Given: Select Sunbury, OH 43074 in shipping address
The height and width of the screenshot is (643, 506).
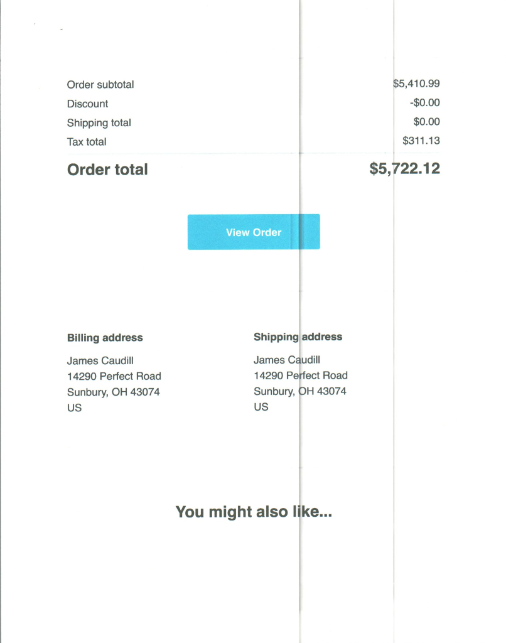Looking at the screenshot, I should (x=299, y=391).
